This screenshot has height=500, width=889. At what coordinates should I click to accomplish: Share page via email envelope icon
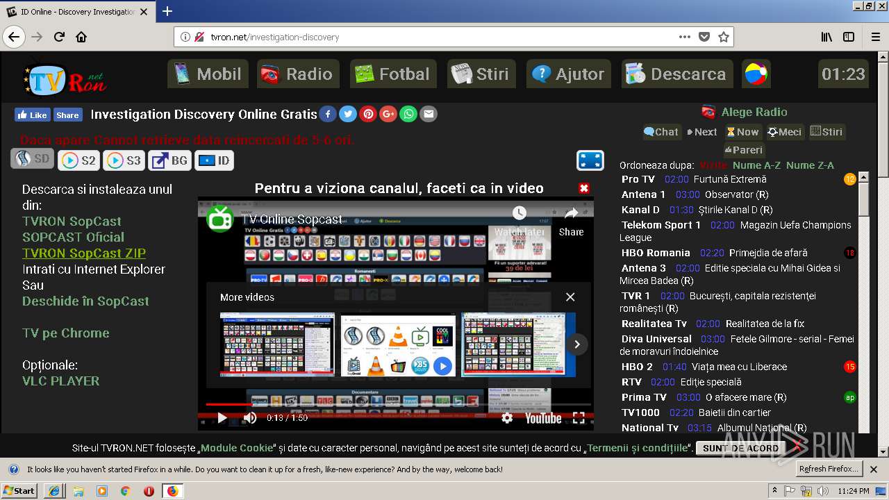point(429,114)
